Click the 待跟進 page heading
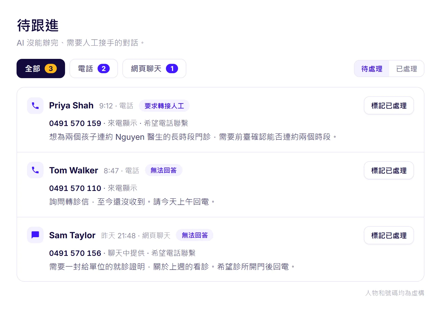 38,26
